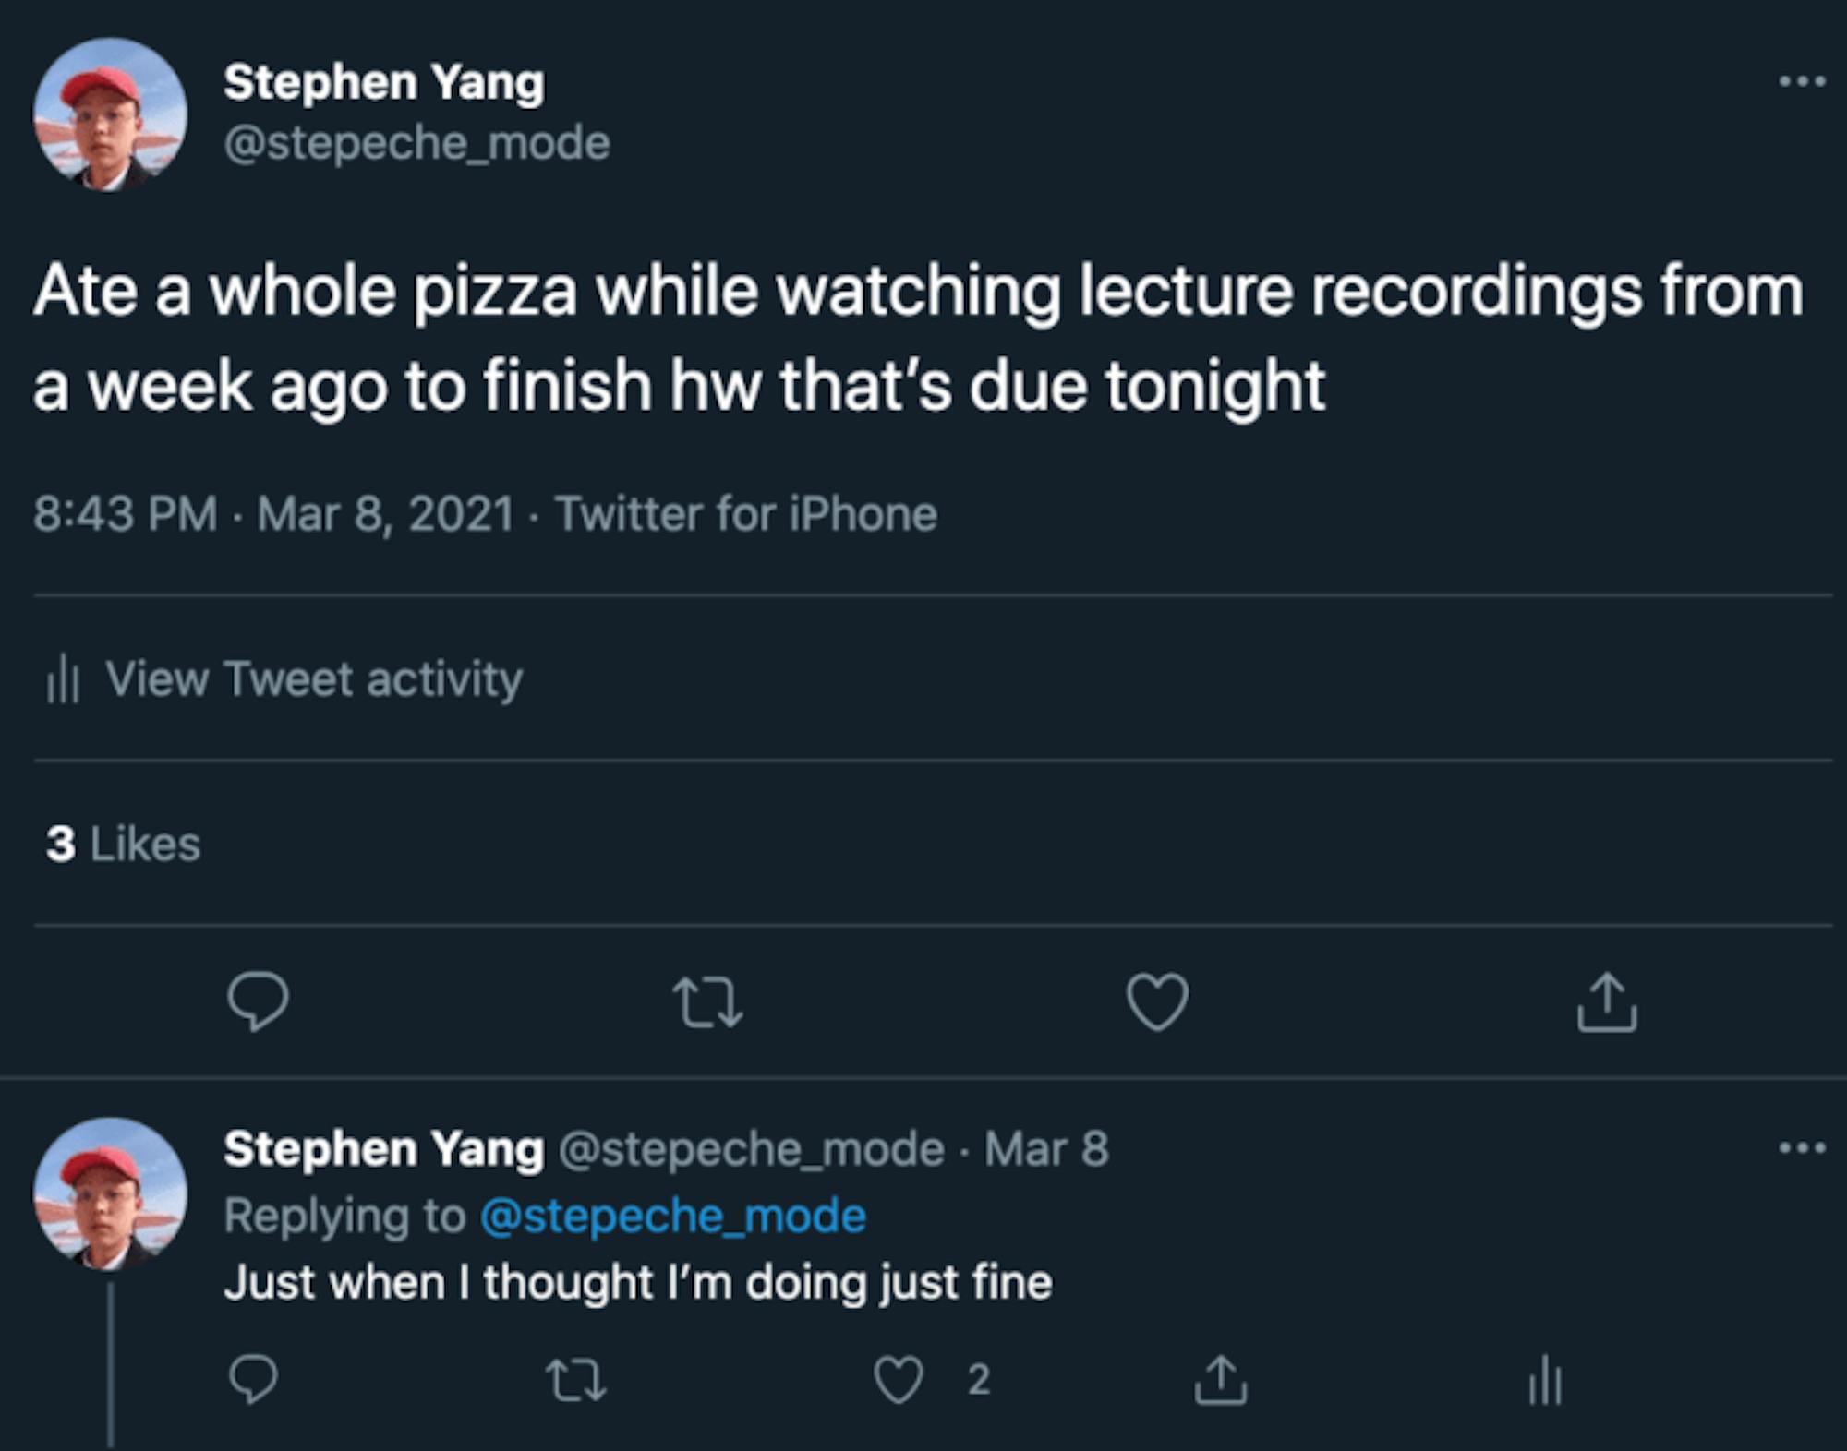
Task: View analytics icon on the reply tweet
Action: click(1545, 1382)
